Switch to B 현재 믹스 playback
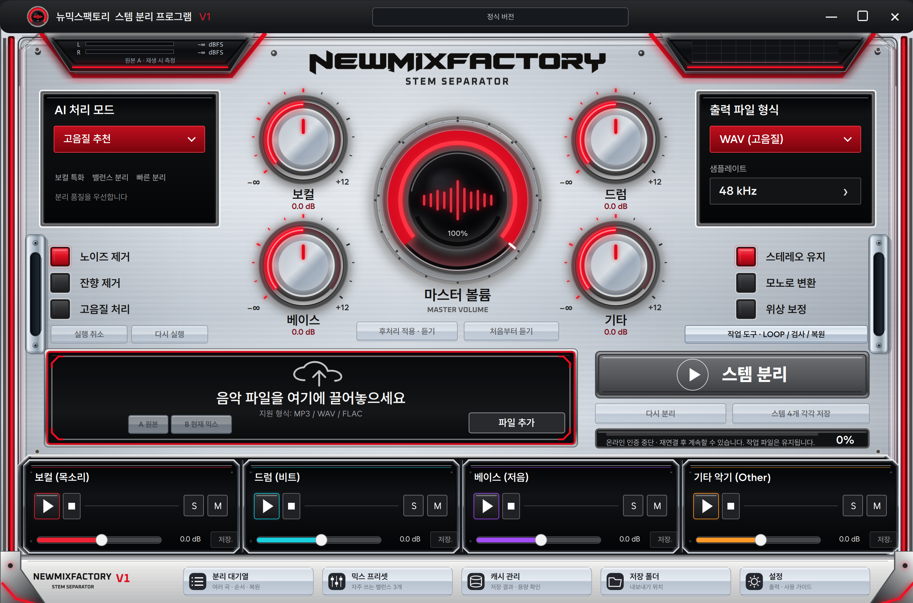913x603 pixels. [x=201, y=424]
